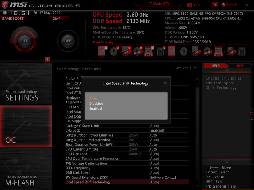254x190 pixels.
Task: Toggle the XMP profile knob
Action: click(68, 41)
